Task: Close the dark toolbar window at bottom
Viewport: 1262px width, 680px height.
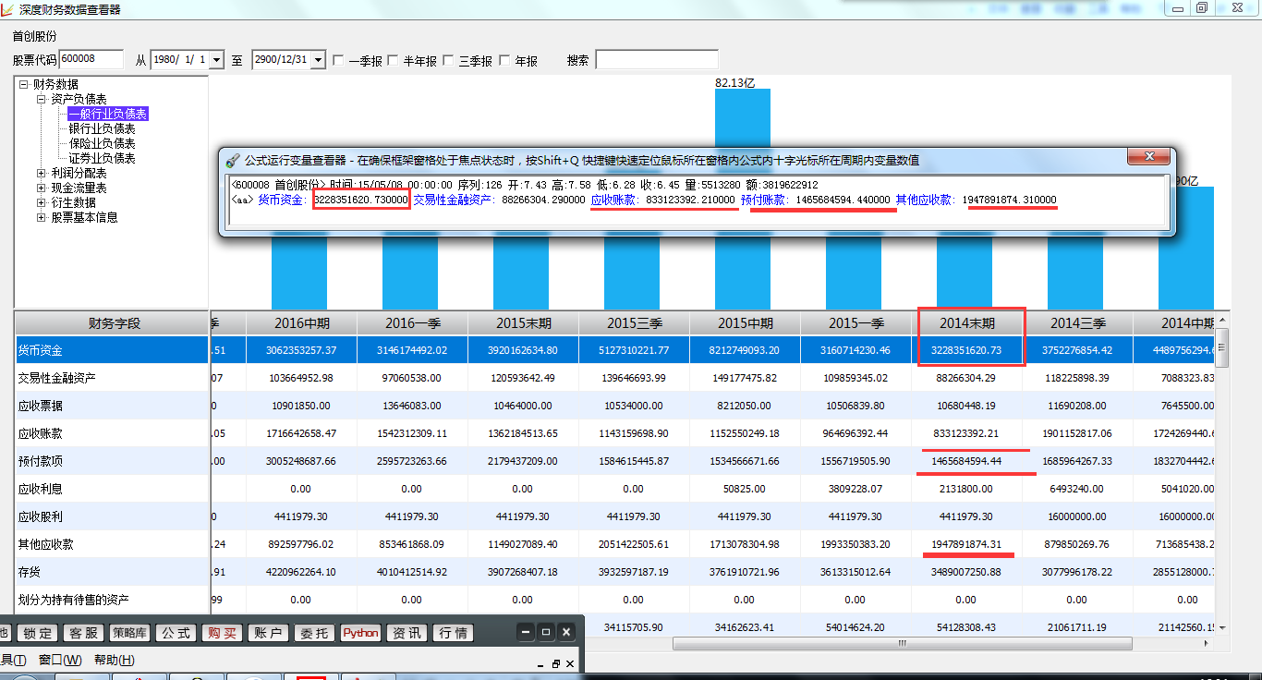Action: 566,632
